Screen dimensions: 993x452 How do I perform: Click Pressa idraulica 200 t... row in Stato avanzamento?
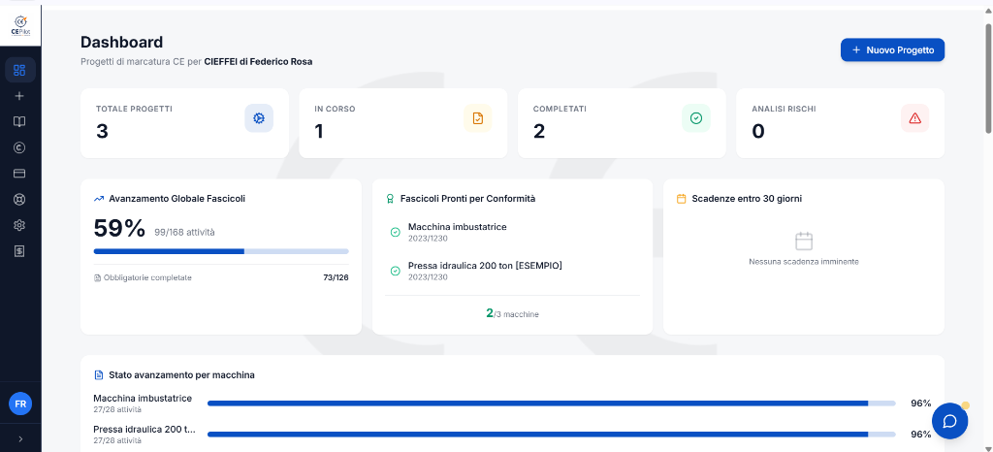click(x=512, y=435)
